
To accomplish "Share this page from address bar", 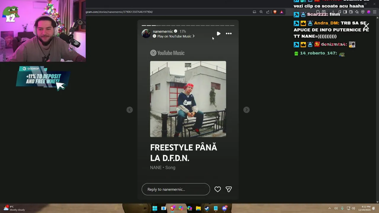I will pyautogui.click(x=268, y=12).
